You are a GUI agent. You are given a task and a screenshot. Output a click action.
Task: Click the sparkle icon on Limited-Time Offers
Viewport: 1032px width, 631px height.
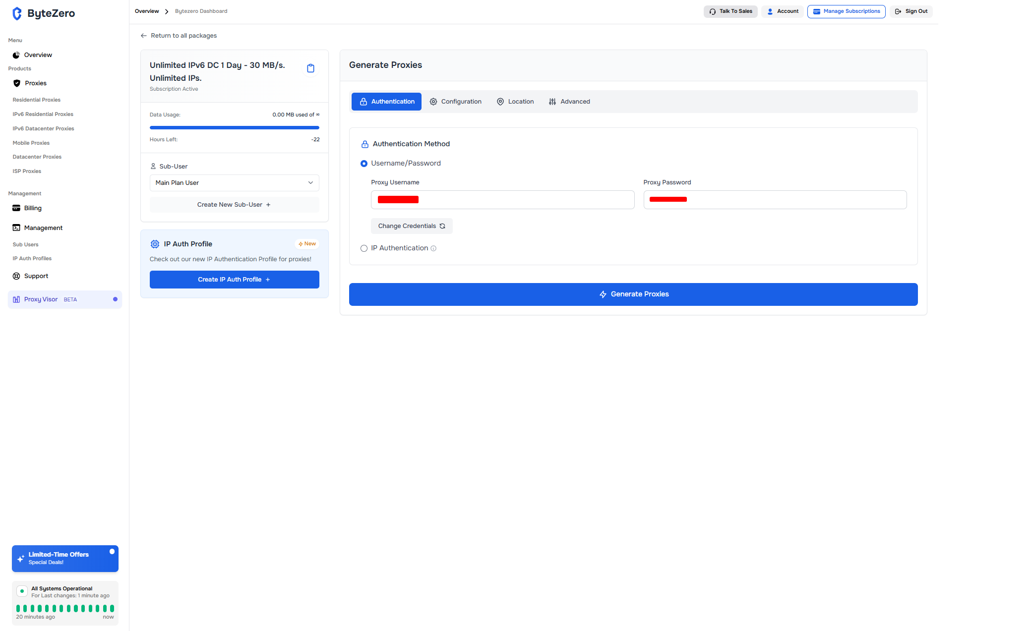(21, 559)
